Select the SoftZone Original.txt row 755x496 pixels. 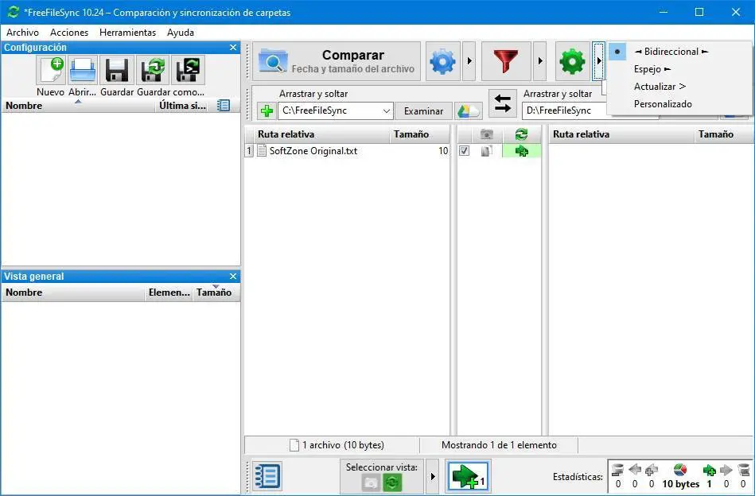tap(347, 151)
